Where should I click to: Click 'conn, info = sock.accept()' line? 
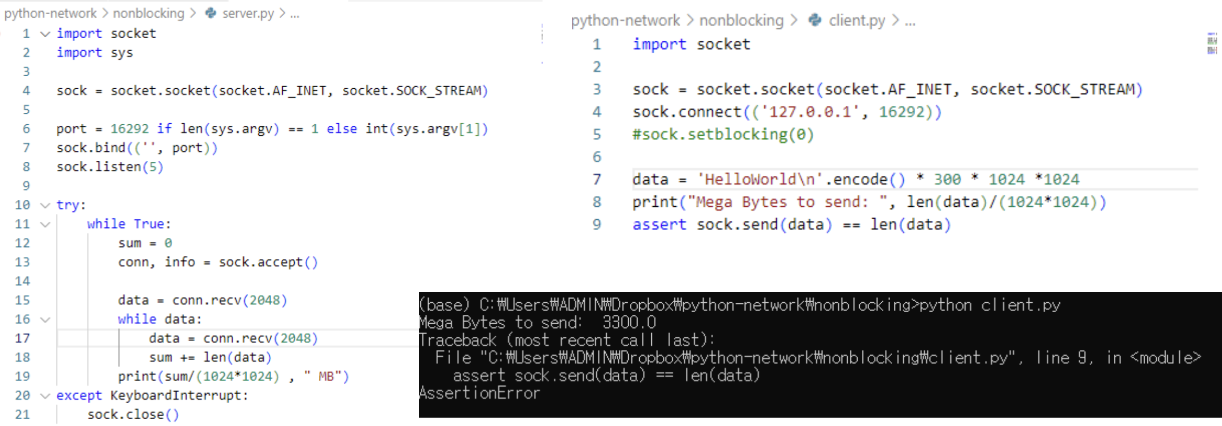pos(217,262)
